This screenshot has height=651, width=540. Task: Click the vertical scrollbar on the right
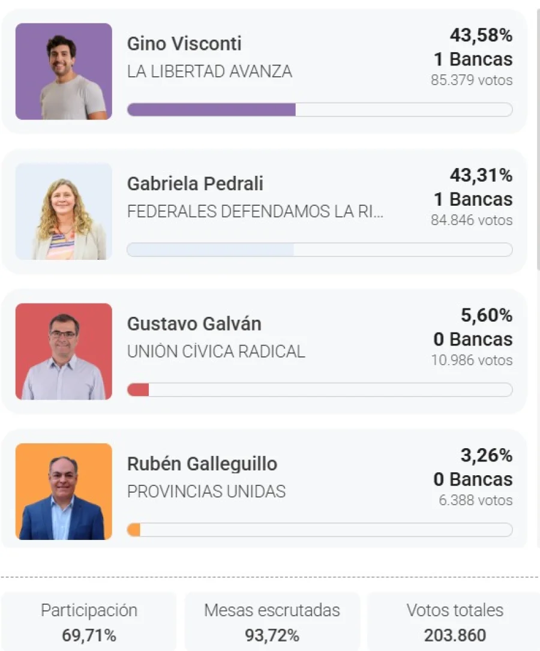pos(538,138)
